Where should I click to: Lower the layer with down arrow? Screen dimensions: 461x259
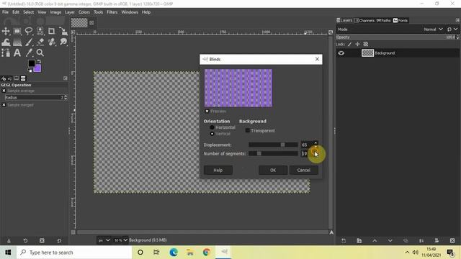(x=390, y=240)
